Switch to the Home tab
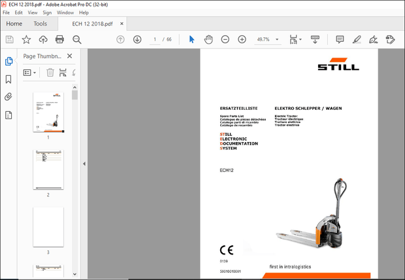Image resolution: width=405 pixels, height=280 pixels. coord(14,24)
